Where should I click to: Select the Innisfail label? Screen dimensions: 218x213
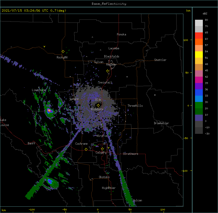click(x=105, y=82)
